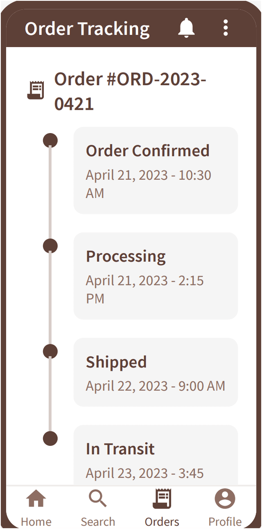Select the In Transit timeline dot
The height and width of the screenshot is (529, 262).
[x=50, y=439]
